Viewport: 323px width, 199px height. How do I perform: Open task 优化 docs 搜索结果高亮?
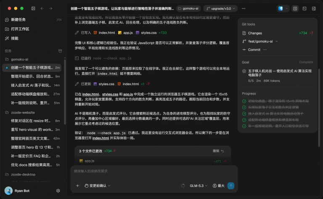pyautogui.click(x=32, y=165)
